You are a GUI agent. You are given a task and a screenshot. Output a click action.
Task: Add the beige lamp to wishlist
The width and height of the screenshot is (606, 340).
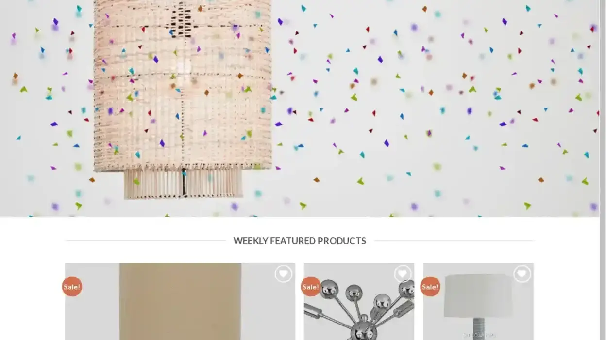click(x=284, y=274)
